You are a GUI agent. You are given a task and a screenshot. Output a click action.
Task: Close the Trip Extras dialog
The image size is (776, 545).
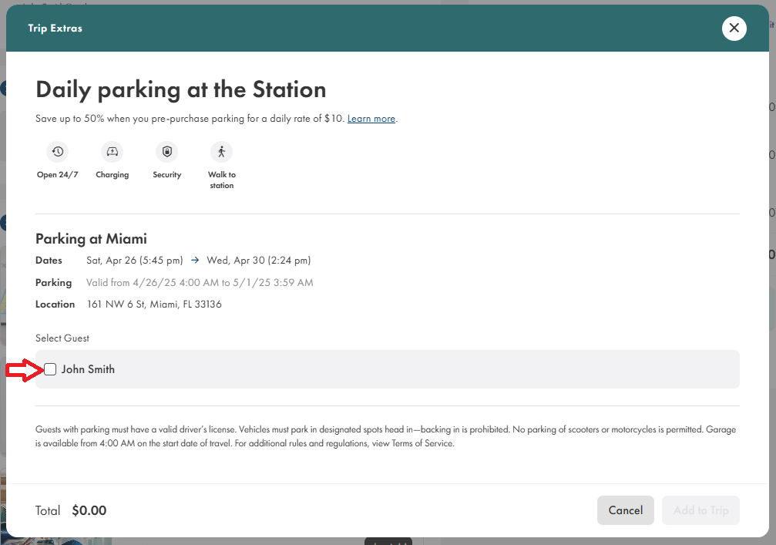pos(734,29)
